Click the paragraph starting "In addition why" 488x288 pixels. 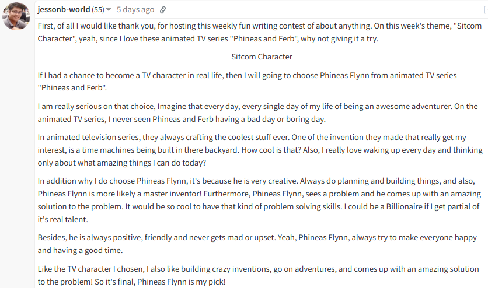coord(259,200)
